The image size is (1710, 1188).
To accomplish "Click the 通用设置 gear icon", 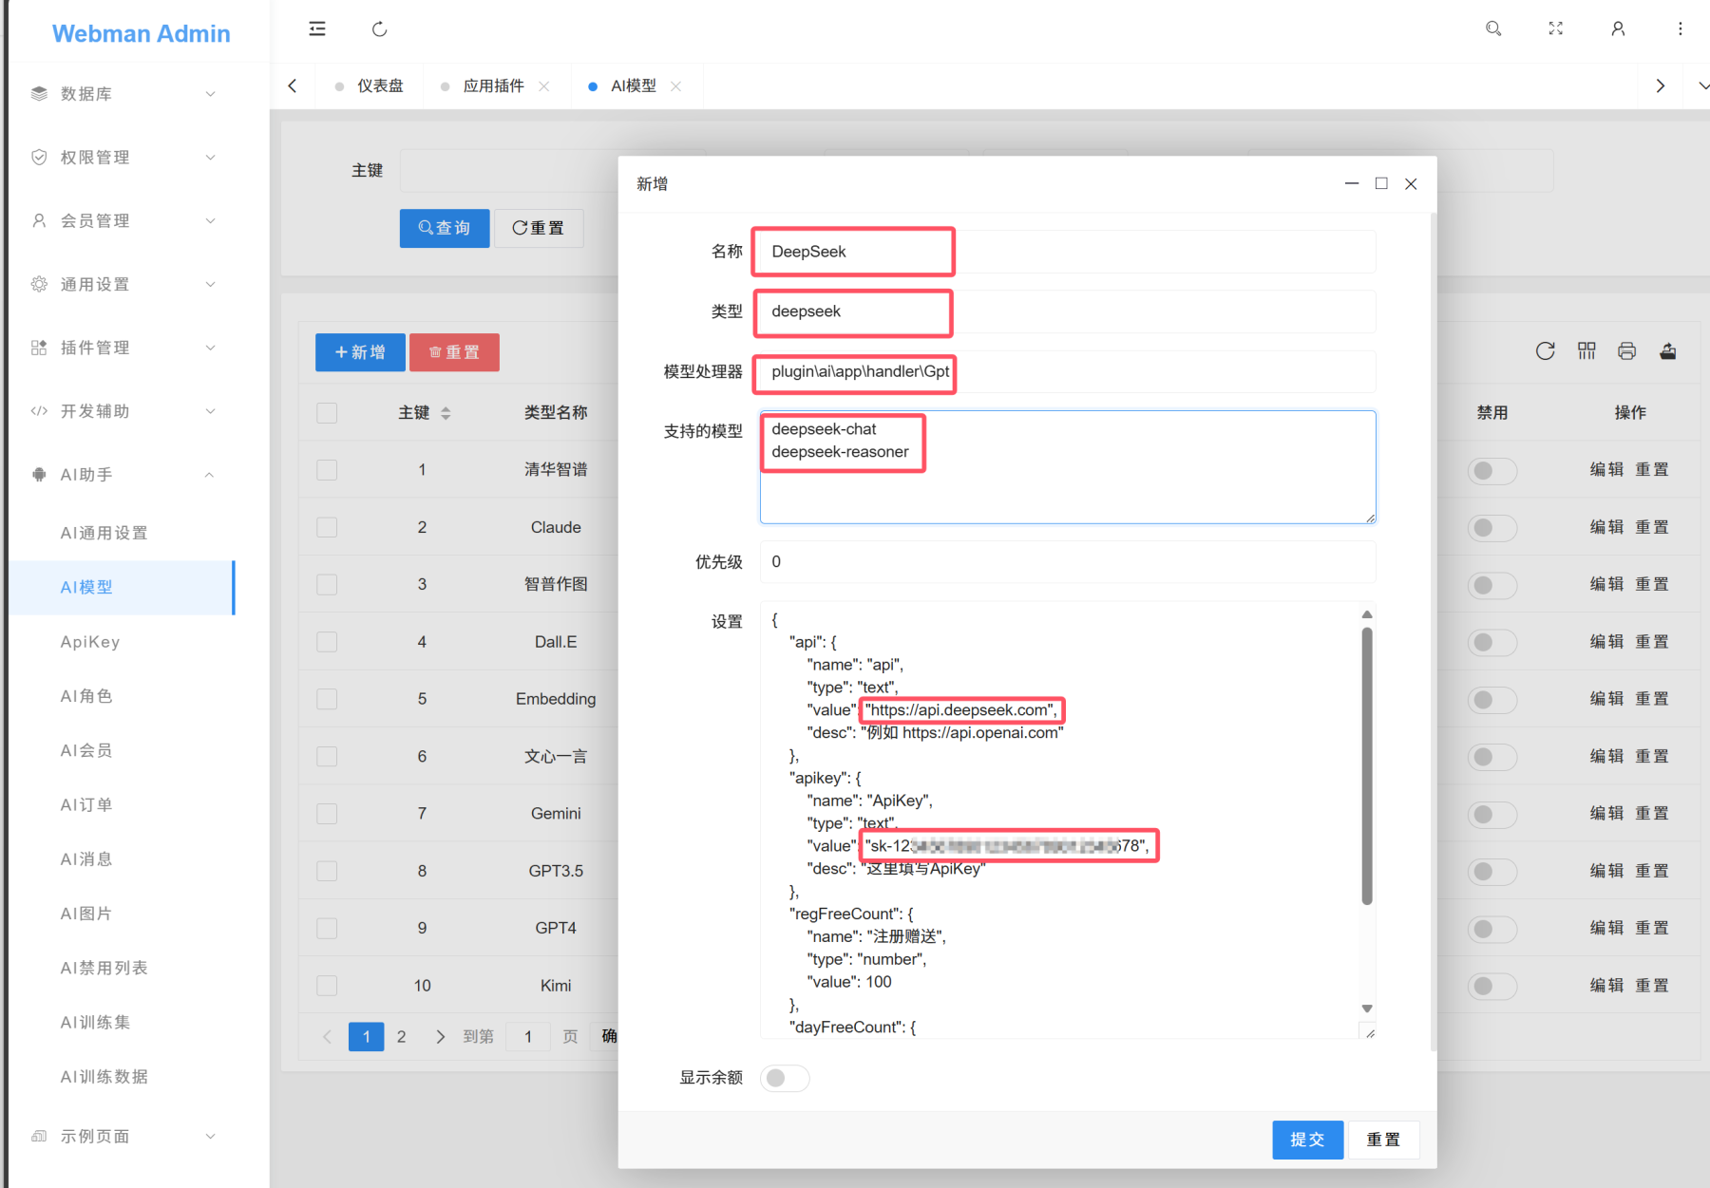I will pyautogui.click(x=39, y=284).
